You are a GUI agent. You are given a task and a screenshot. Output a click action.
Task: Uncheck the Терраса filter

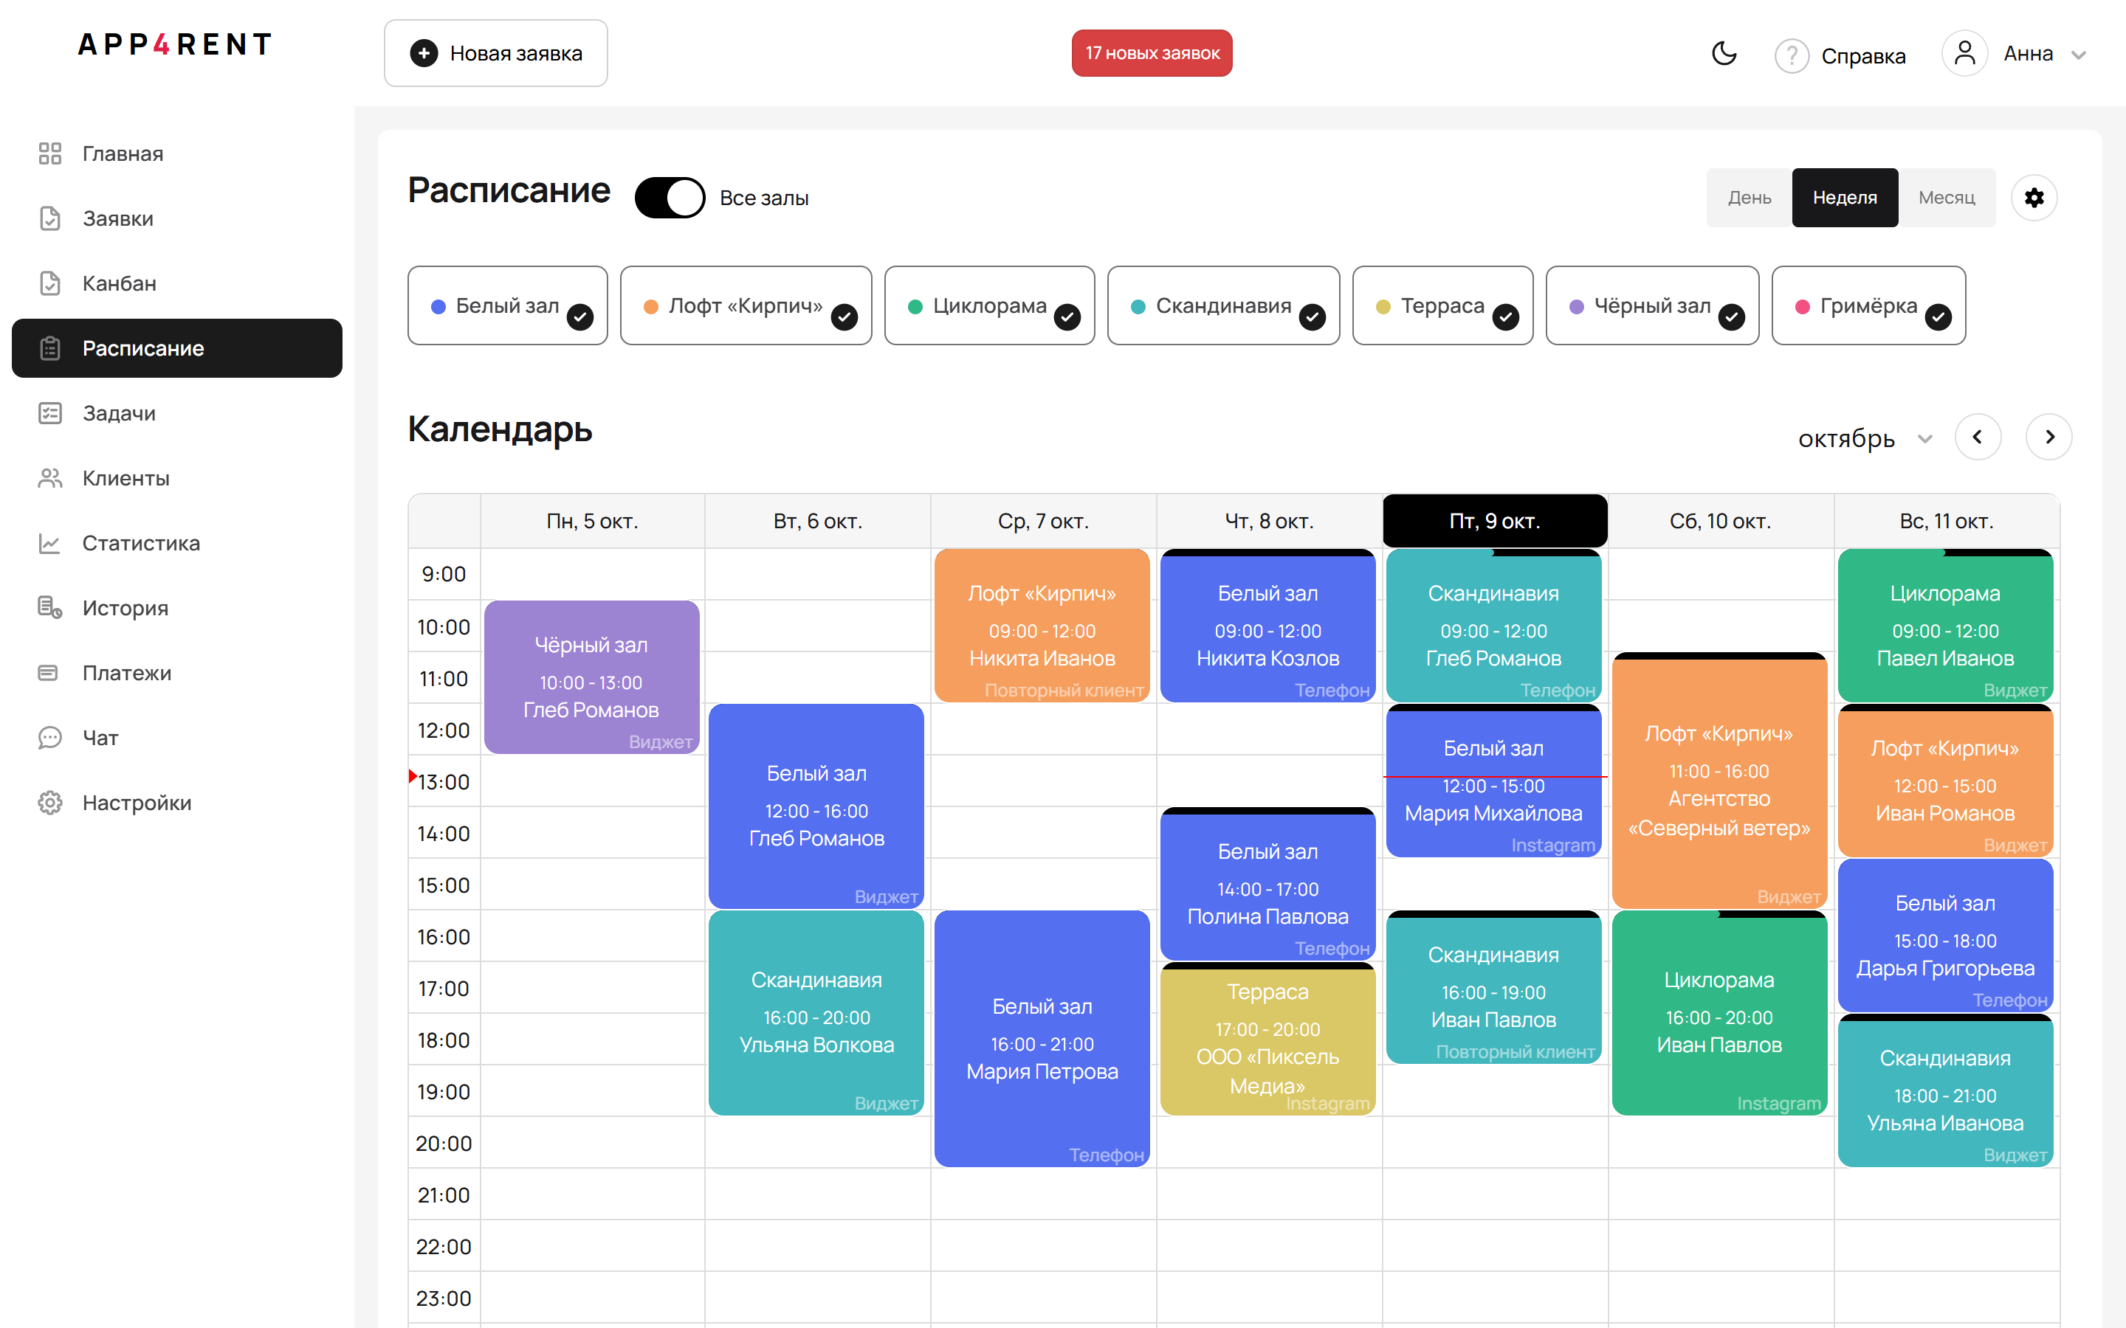coord(1442,305)
